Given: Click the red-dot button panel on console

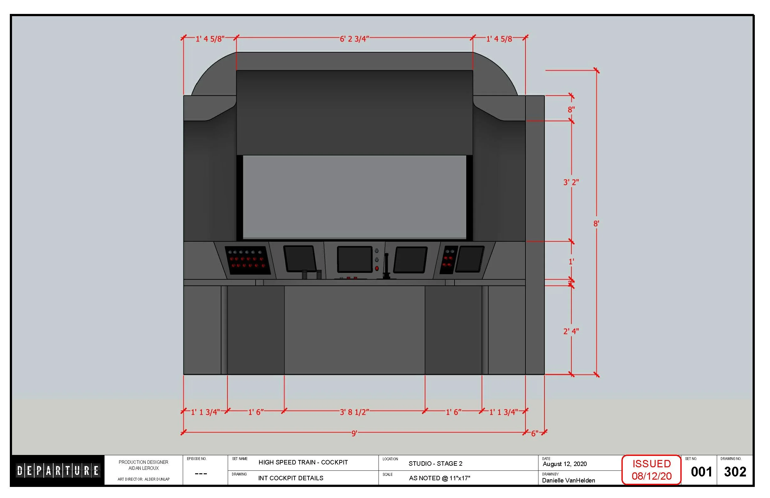Looking at the screenshot, I should (248, 260).
